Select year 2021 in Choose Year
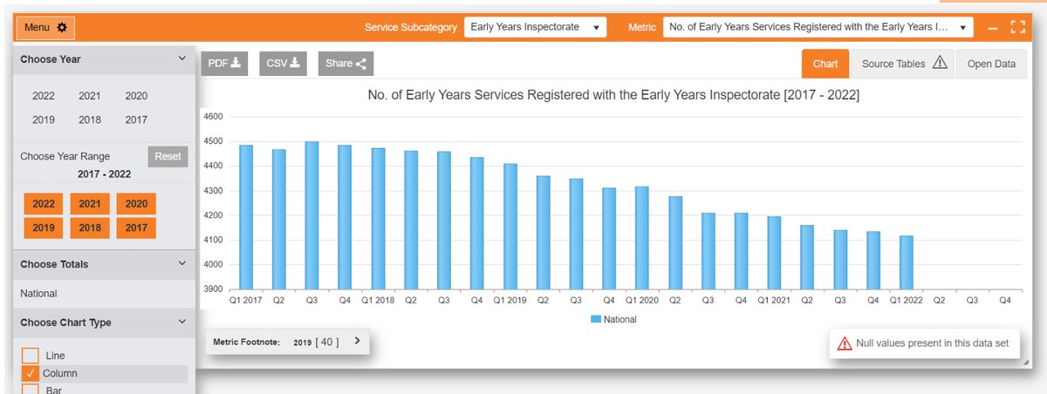The image size is (1047, 394). click(x=90, y=96)
